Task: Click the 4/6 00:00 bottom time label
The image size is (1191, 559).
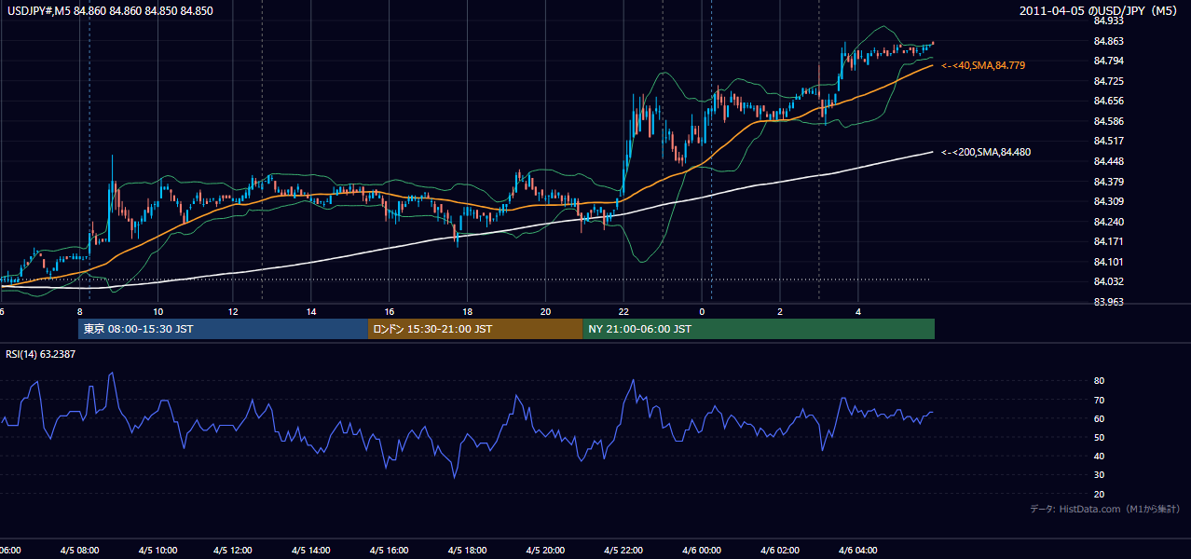Action: (701, 551)
